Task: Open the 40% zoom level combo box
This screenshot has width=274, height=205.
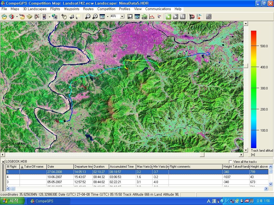Action: click(x=122, y=17)
